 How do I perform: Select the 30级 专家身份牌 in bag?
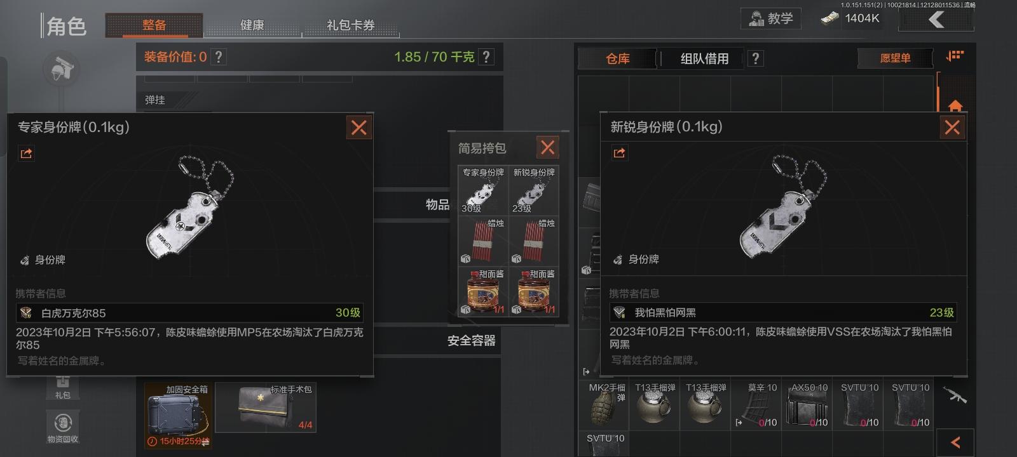483,190
